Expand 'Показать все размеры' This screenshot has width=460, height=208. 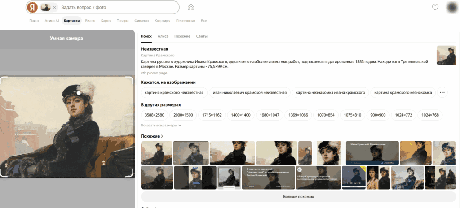(x=161, y=126)
